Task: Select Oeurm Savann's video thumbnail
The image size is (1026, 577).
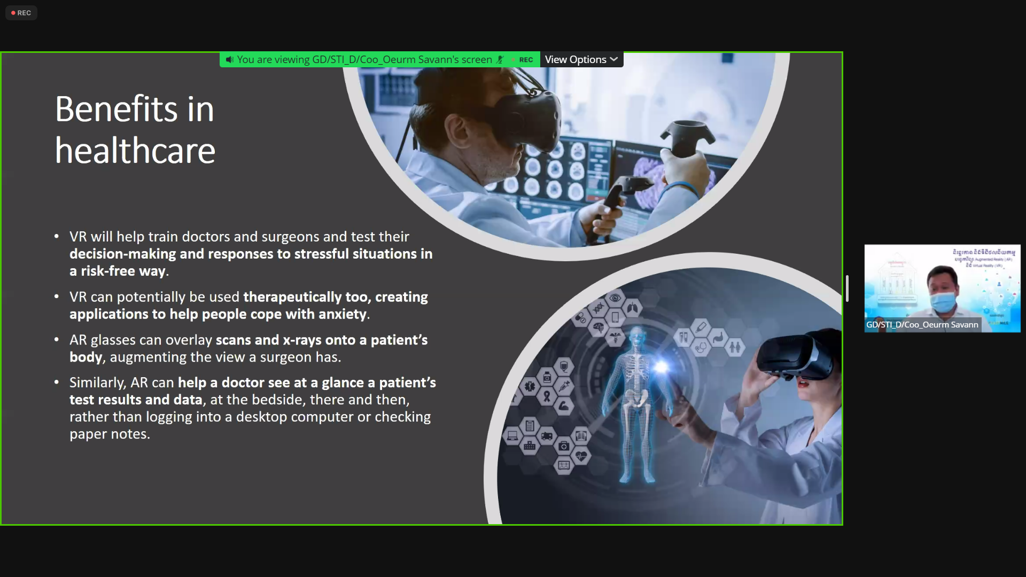Action: (942, 288)
